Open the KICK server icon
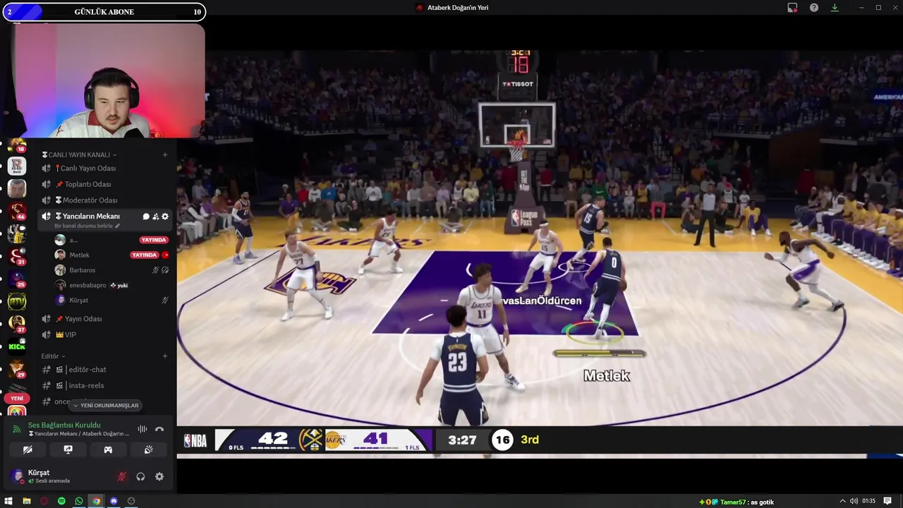 click(x=17, y=346)
